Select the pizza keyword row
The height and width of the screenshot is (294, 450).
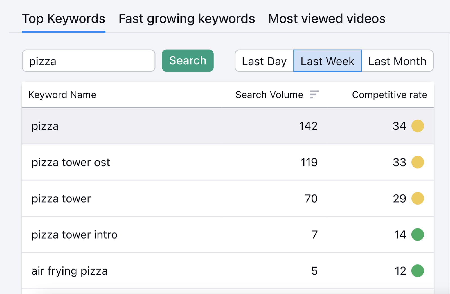coord(169,126)
